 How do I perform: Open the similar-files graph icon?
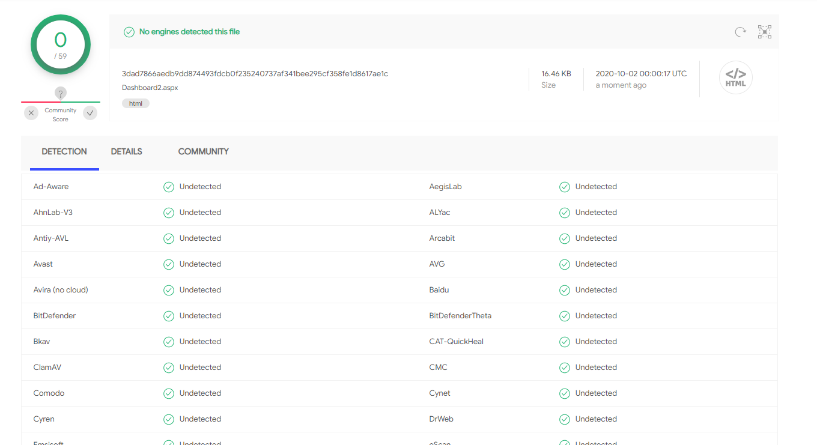tap(764, 32)
